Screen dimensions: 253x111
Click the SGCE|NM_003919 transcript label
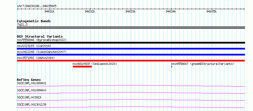click(x=29, y=97)
